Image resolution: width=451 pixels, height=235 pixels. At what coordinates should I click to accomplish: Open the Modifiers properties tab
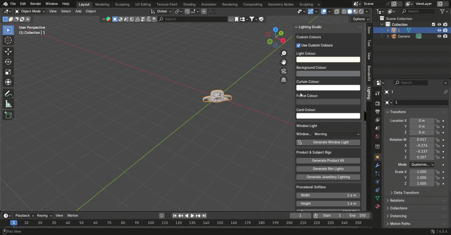377,165
